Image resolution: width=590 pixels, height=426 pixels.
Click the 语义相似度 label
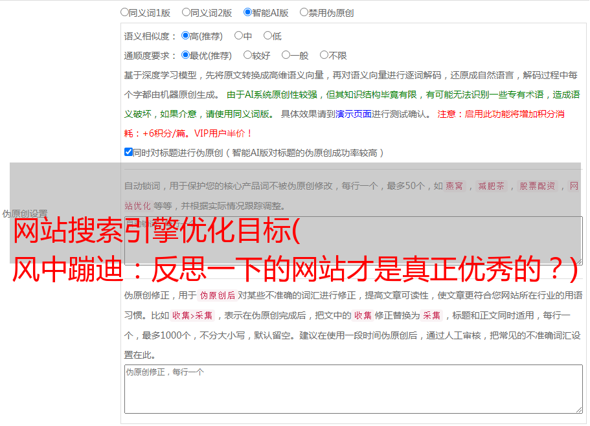tap(150, 36)
